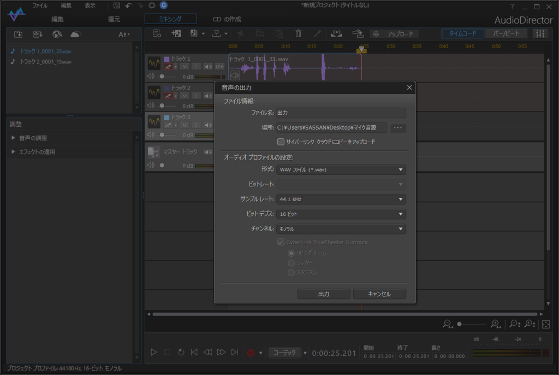Click the fast forward icon
Image resolution: width=559 pixels, height=375 pixels.
click(x=222, y=352)
